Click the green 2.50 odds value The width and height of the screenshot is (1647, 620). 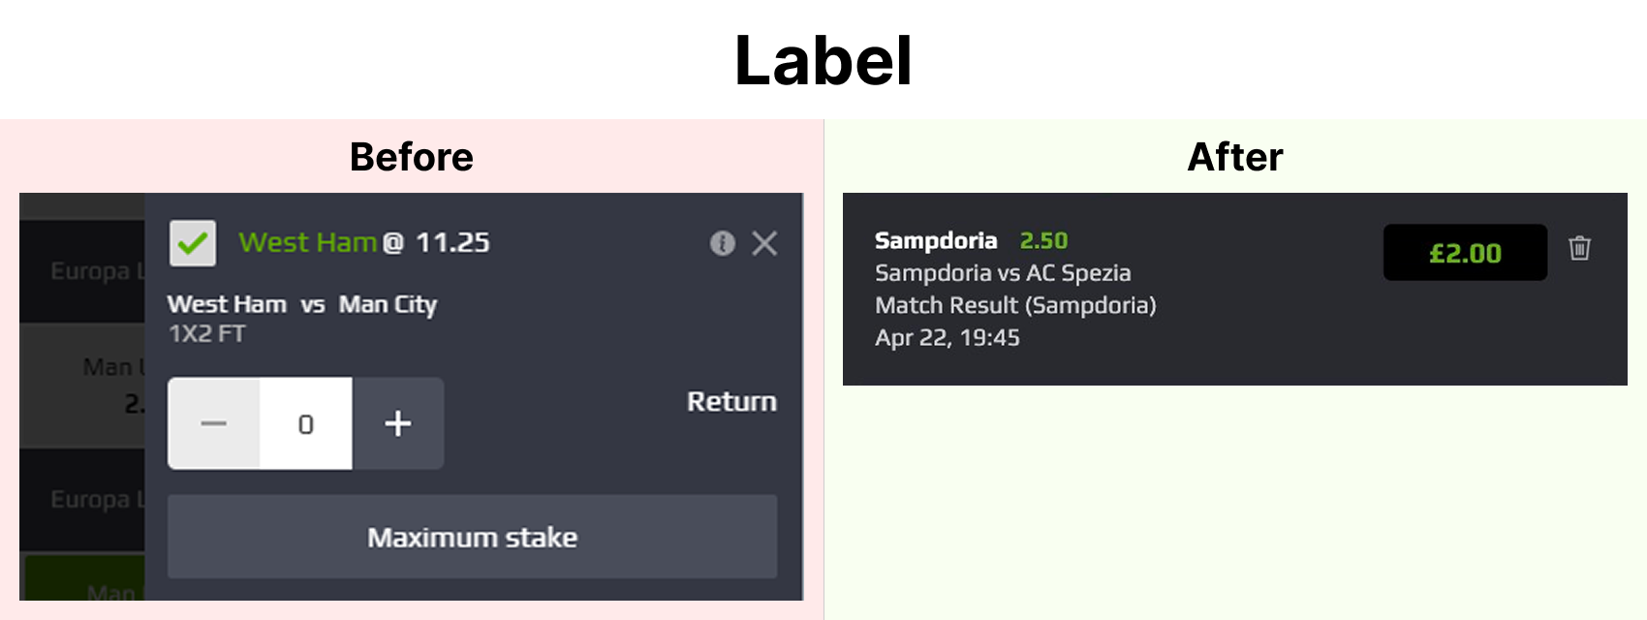tap(1043, 240)
